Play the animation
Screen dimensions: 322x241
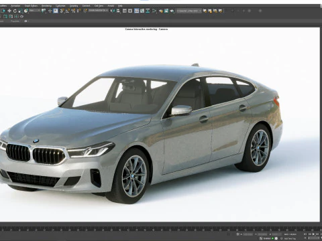tap(313, 234)
